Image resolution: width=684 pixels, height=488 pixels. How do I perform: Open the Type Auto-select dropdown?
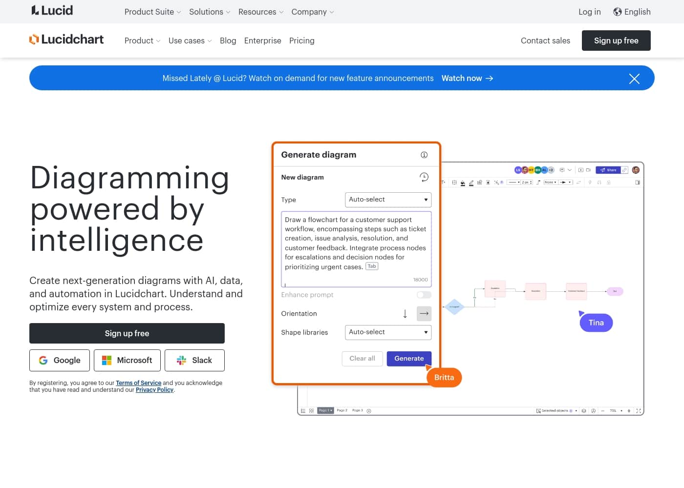(388, 200)
